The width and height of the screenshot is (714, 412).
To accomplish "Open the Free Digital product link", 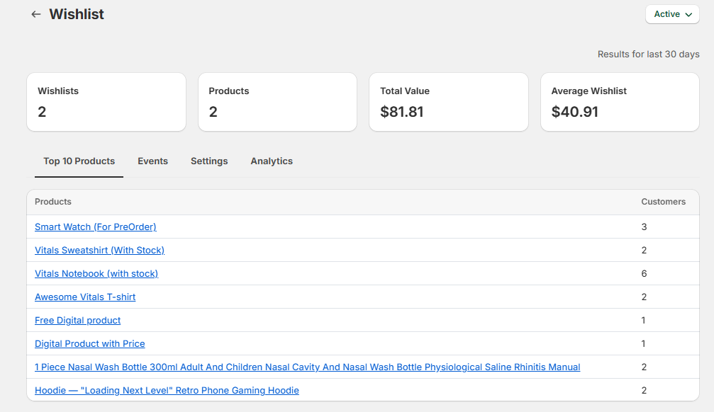I will point(77,321).
